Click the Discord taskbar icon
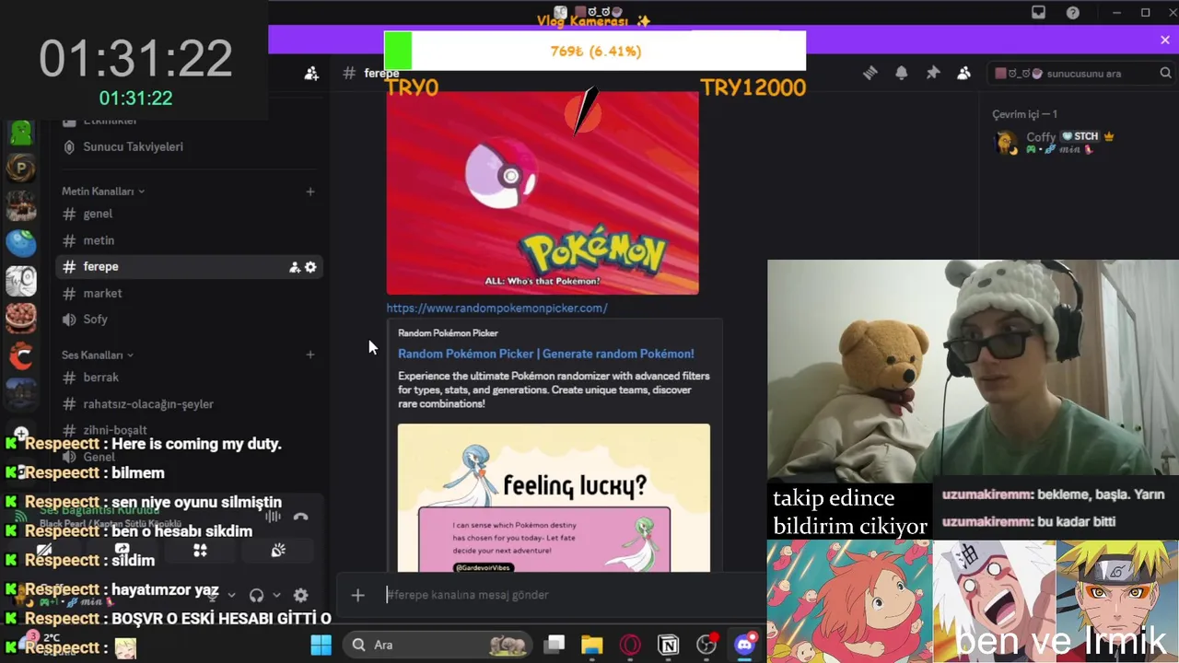Screen dimensions: 1179x663 tap(744, 645)
